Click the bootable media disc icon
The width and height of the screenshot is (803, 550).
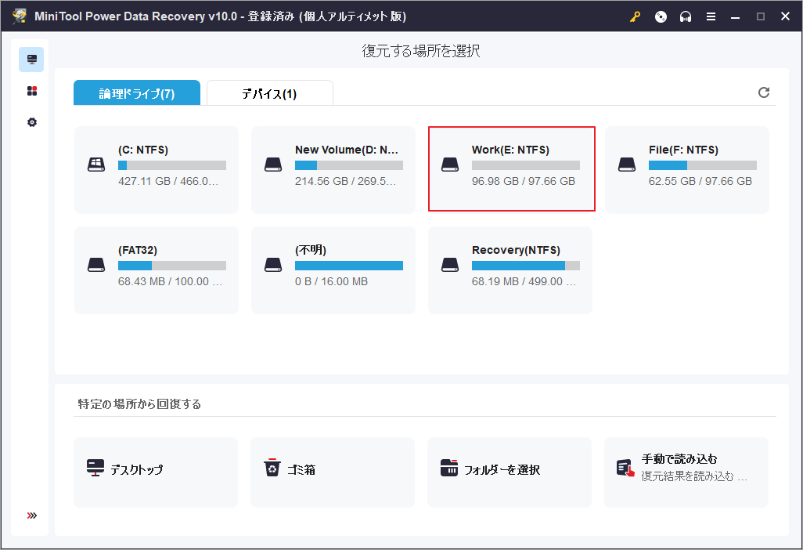click(661, 16)
